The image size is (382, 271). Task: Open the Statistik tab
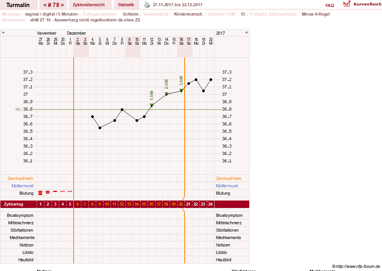pyautogui.click(x=126, y=5)
